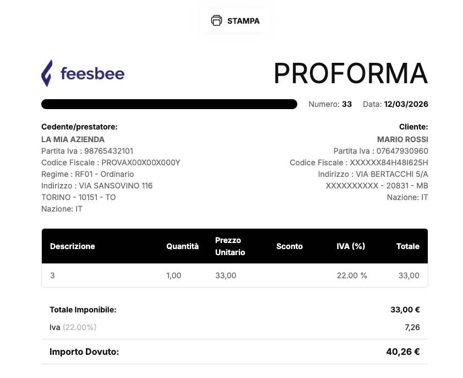Image resolution: width=463 pixels, height=378 pixels.
Task: Click the Cedente/prestatore heading
Action: pyautogui.click(x=79, y=127)
